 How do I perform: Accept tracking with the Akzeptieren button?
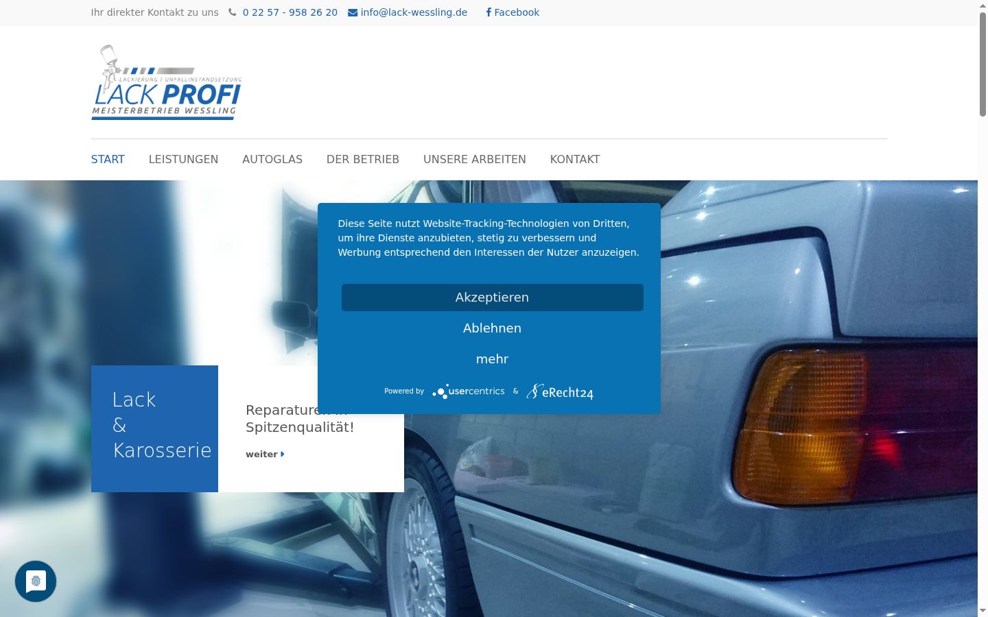pyautogui.click(x=493, y=298)
